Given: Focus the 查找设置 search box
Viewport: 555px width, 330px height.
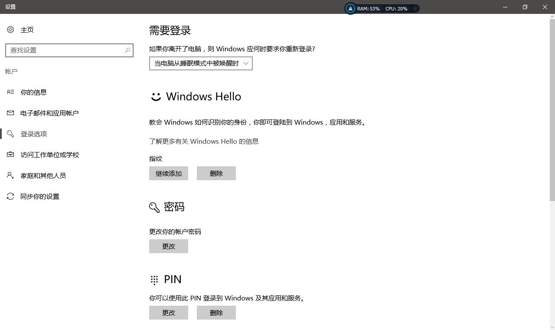Looking at the screenshot, I should pos(69,50).
